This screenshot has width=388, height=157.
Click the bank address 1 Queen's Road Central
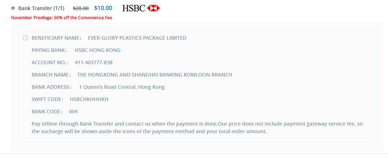point(122,87)
